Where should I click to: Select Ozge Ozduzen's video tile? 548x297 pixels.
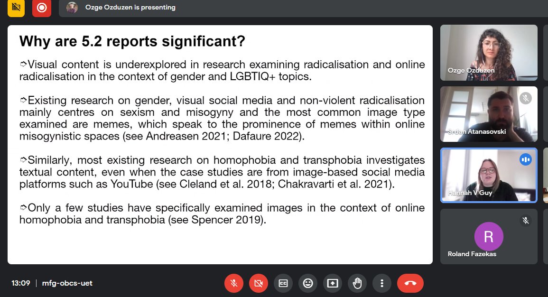(489, 52)
